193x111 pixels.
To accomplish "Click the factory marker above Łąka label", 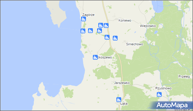I will pyautogui.click(x=119, y=100).
